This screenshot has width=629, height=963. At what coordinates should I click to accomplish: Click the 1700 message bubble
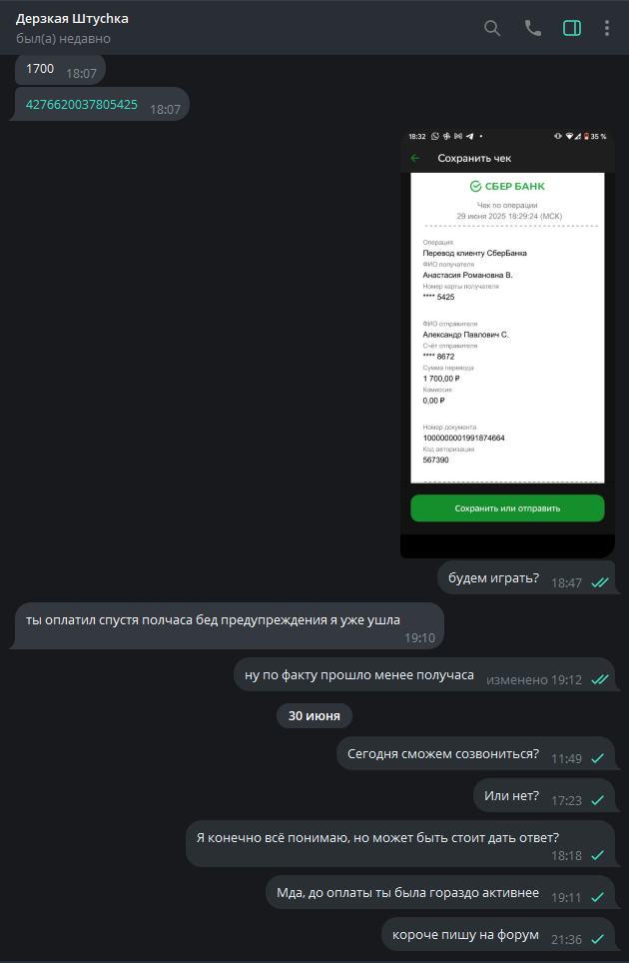(x=60, y=70)
